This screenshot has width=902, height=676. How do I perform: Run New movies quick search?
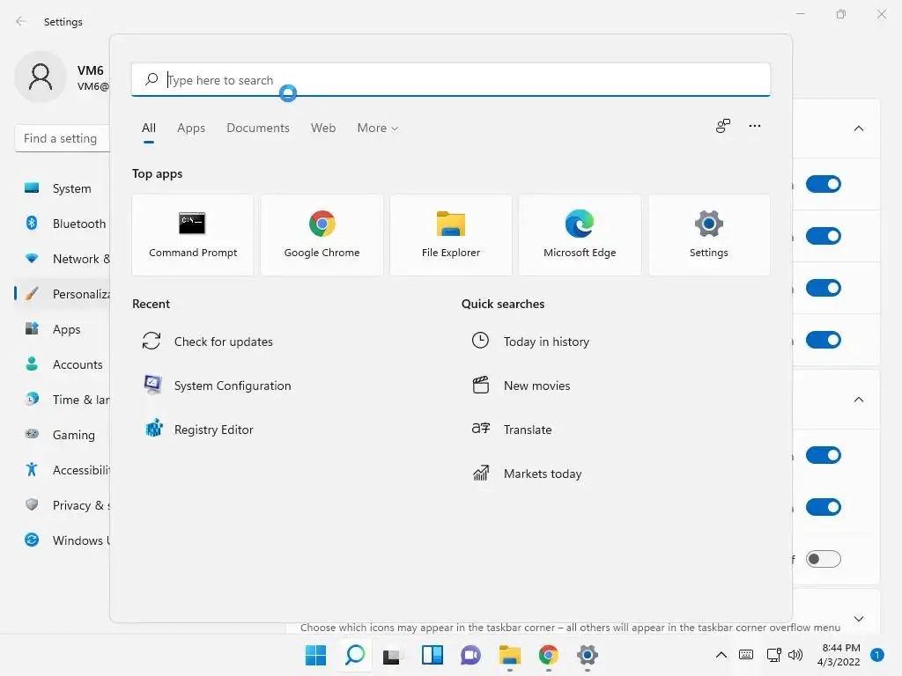coord(521,386)
